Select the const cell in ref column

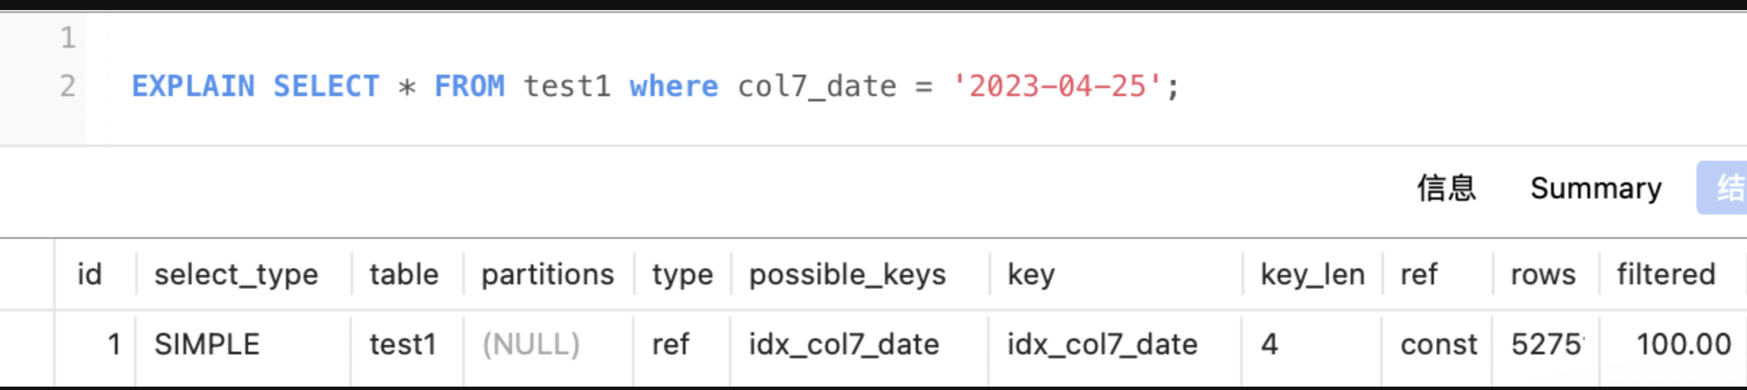(1438, 345)
